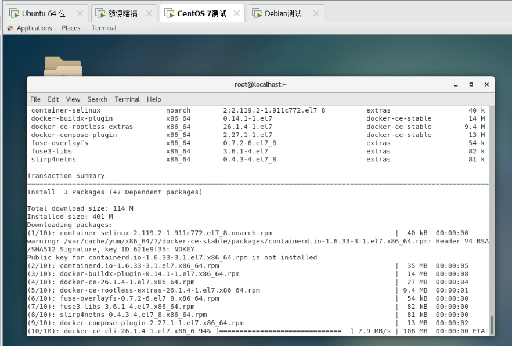Minimize the root@localhost terminal window
Screen dimensions: 512x346
[x=456, y=85]
